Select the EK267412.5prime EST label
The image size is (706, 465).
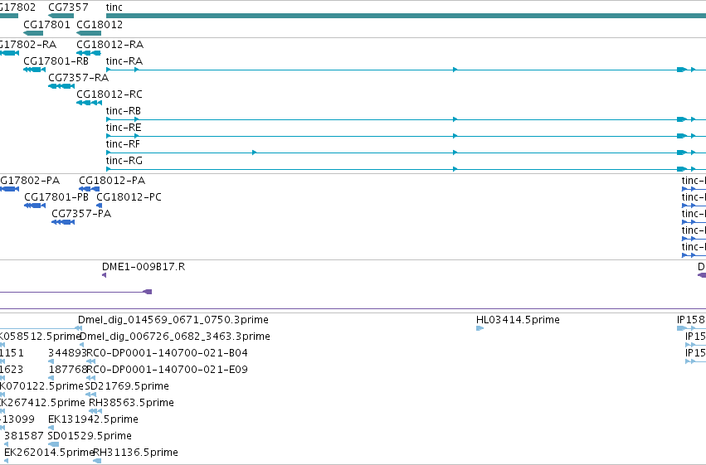click(42, 403)
